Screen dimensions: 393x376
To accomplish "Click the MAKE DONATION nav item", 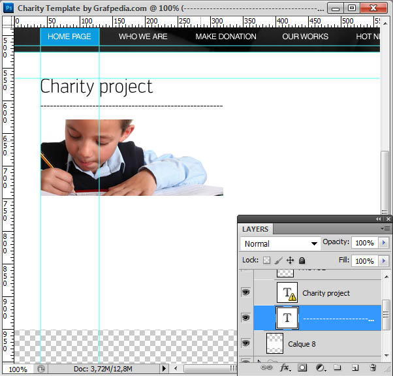I will pyautogui.click(x=226, y=37).
